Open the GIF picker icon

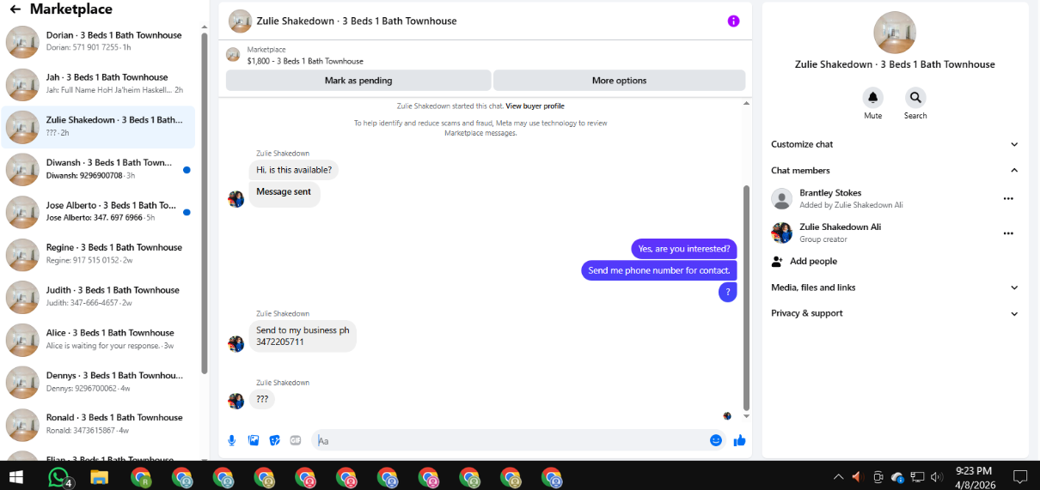(x=296, y=440)
